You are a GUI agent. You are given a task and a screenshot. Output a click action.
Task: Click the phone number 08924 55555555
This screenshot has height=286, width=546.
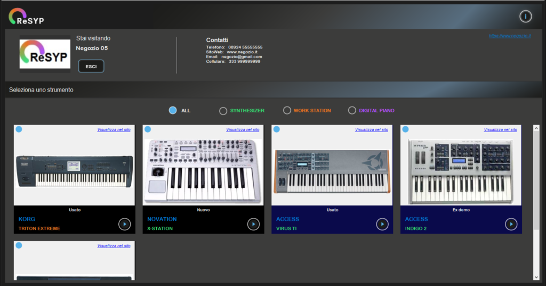tap(245, 47)
